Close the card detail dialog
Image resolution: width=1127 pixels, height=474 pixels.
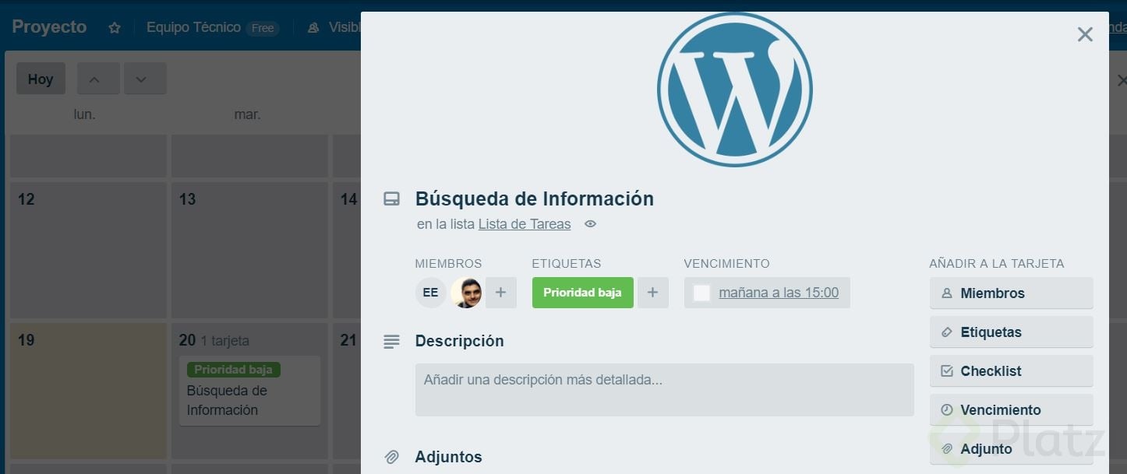coord(1085,34)
